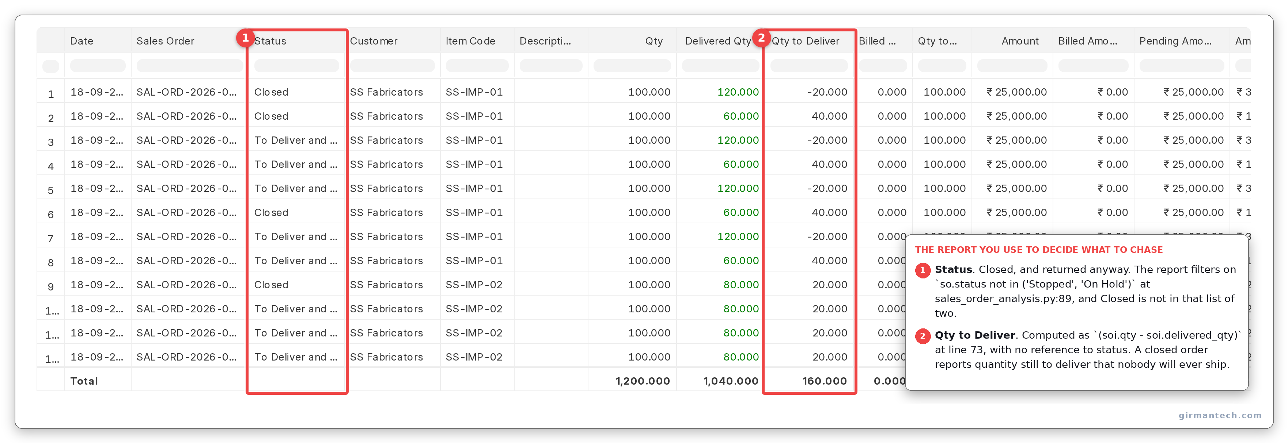Viewport: 1288px width, 443px height.
Task: Focus the Billed Amount filter field
Action: pos(1093,65)
